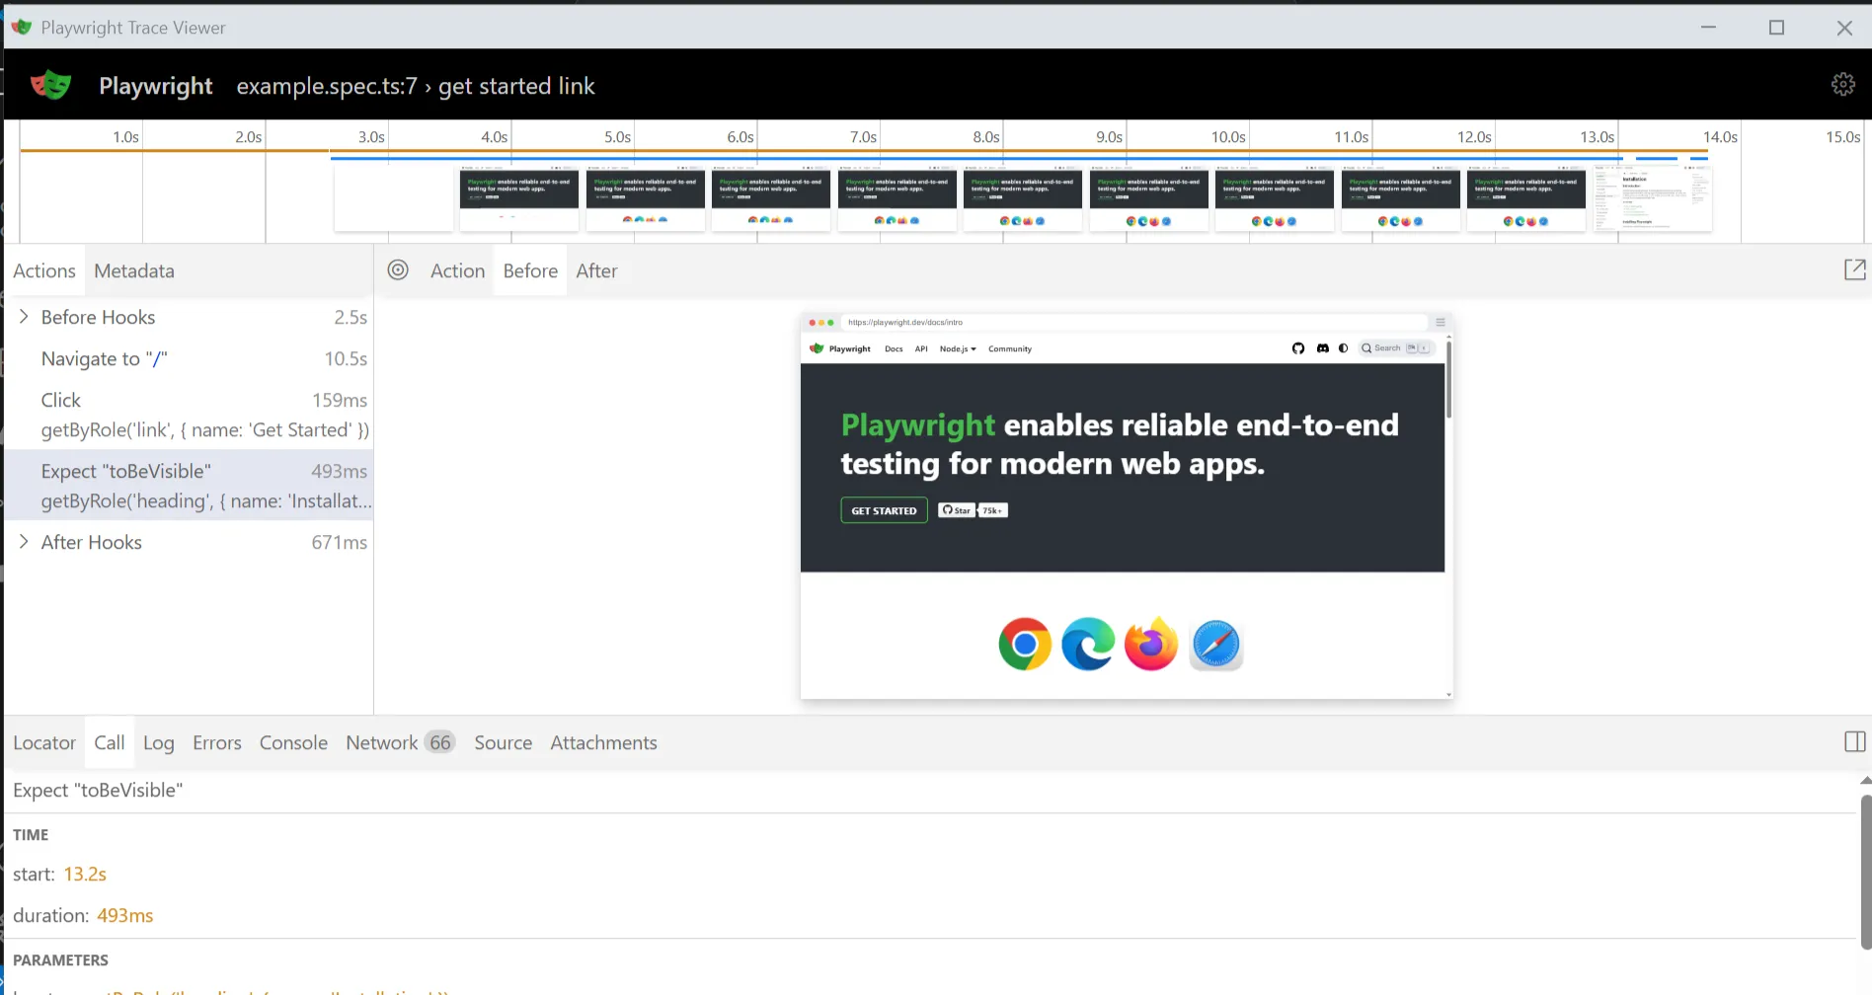The width and height of the screenshot is (1872, 995).
Task: Expand the Before Hooks action
Action: (x=24, y=317)
